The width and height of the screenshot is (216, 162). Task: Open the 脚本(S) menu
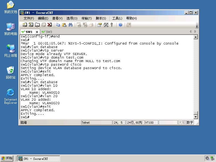point(101,18)
